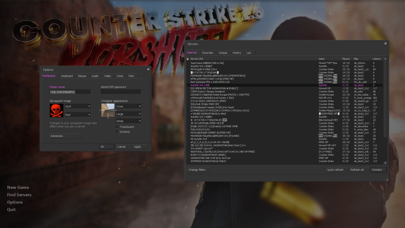
Task: Click the server list scroll-down arrow
Action: click(x=385, y=163)
